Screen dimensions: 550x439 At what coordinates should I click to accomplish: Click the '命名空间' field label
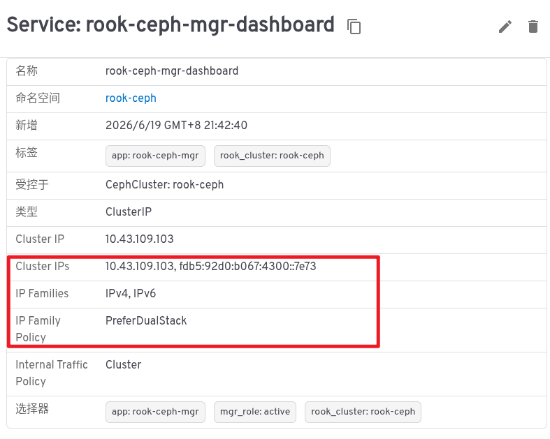coord(38,98)
